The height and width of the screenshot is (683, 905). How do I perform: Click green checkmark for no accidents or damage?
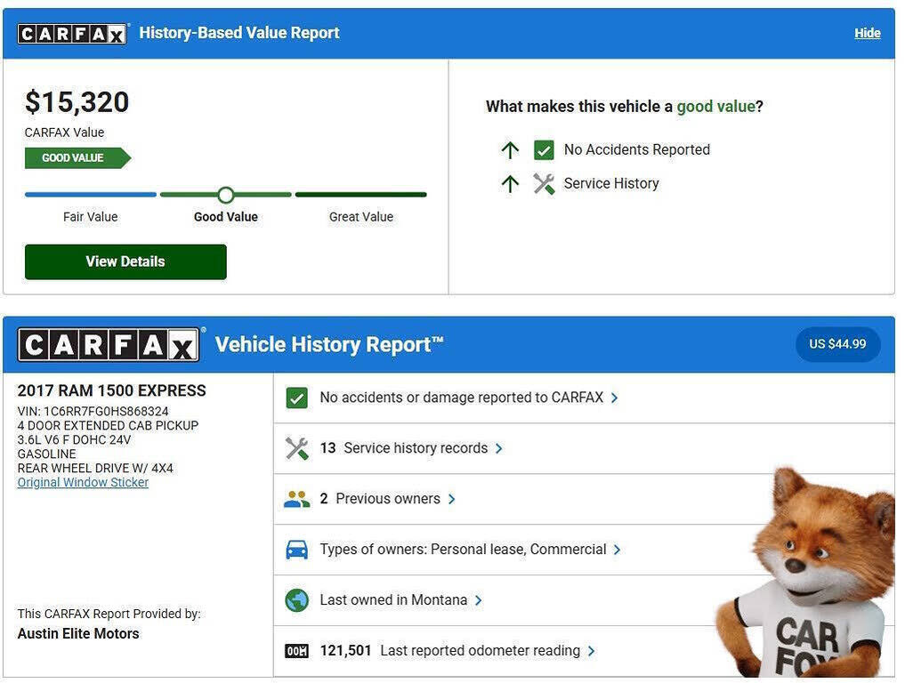tap(296, 398)
